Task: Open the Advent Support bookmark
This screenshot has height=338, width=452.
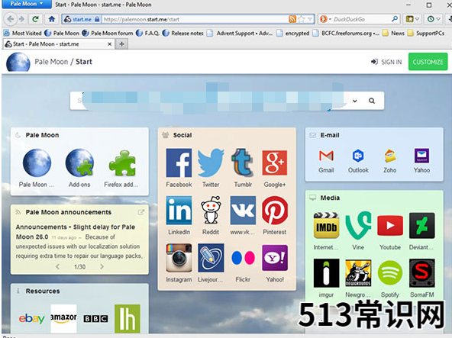Action: 240,33
